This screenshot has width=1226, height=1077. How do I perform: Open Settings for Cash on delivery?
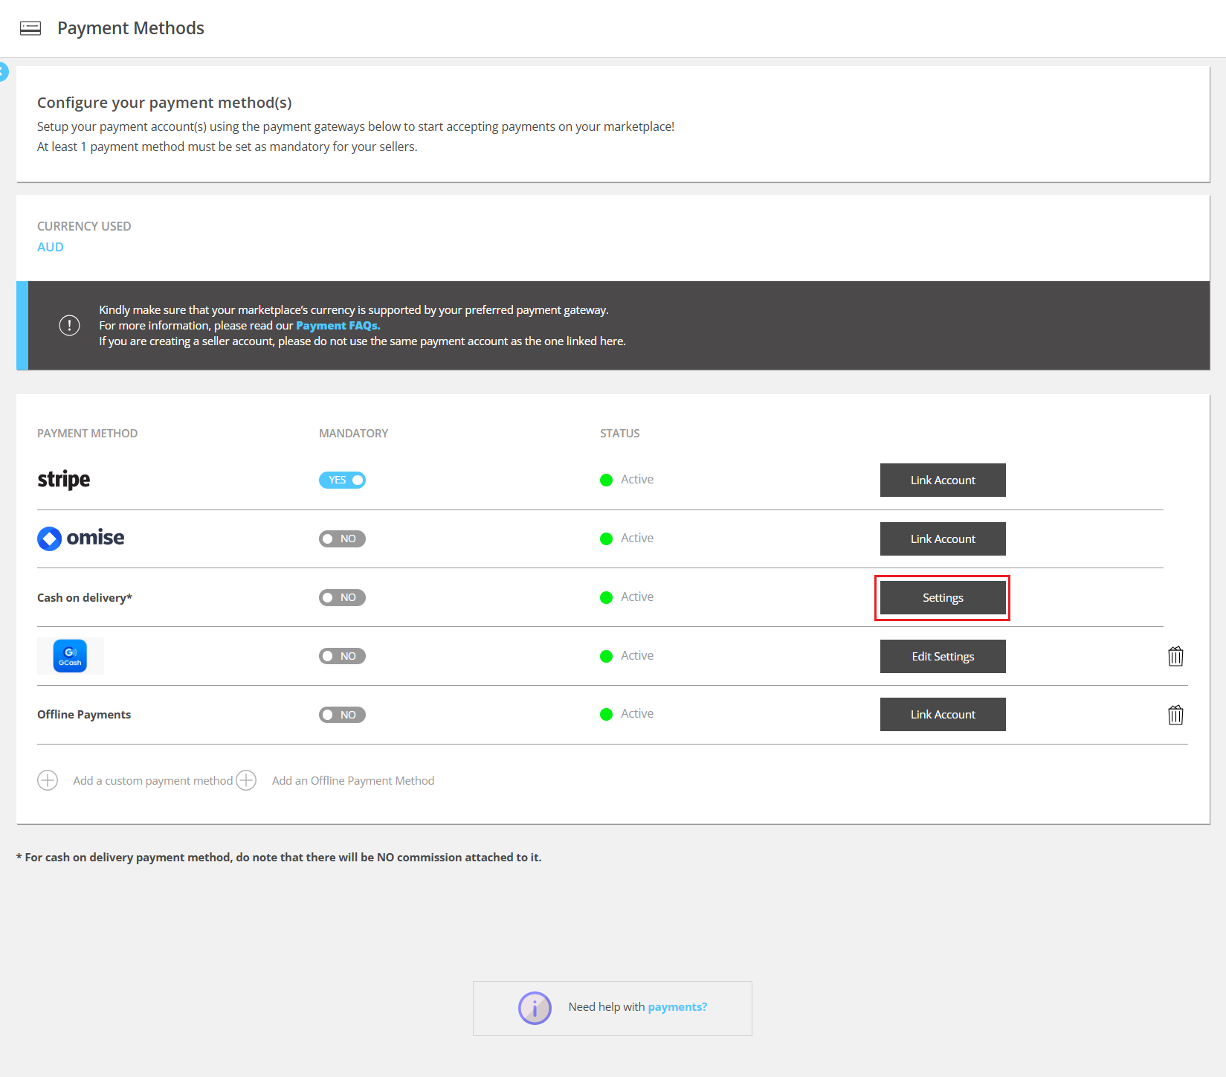point(943,598)
